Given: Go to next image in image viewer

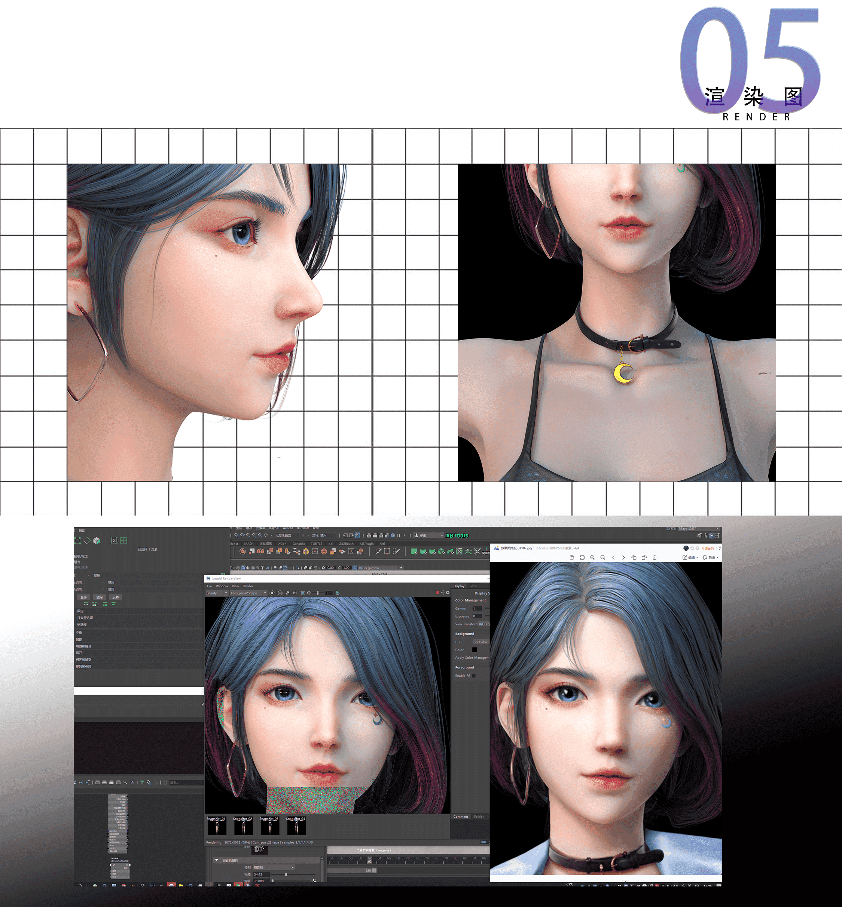Looking at the screenshot, I should point(623,557).
